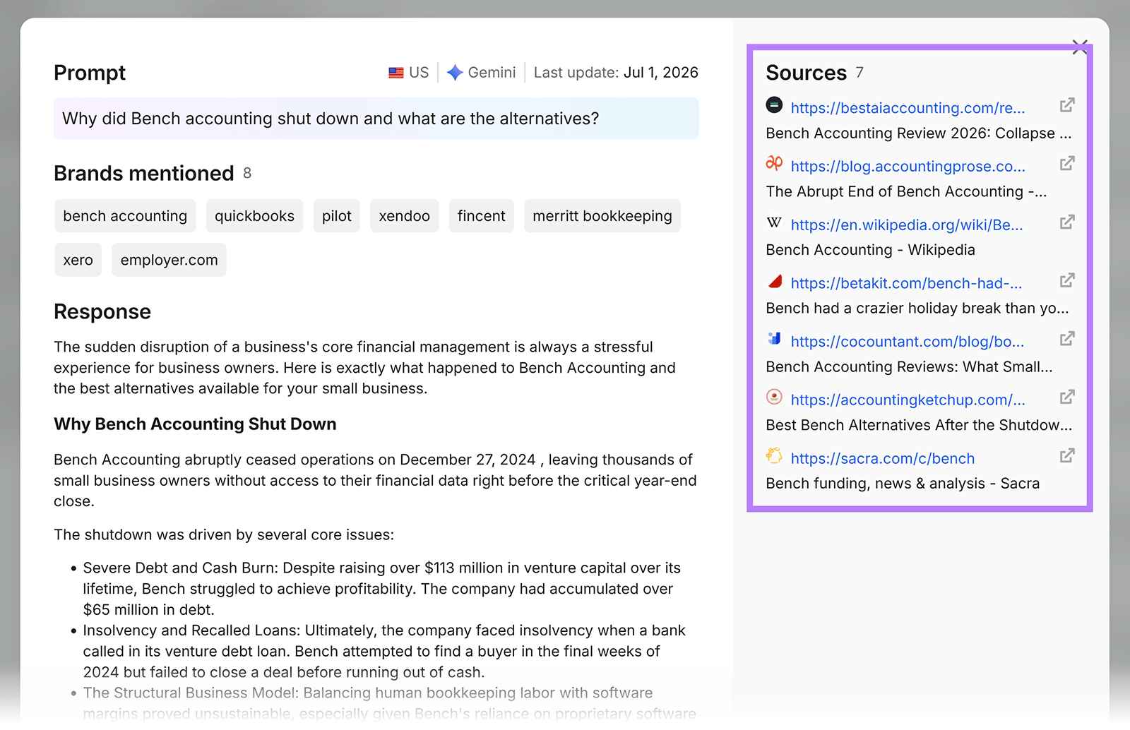
Task: Open the accountingketchup.com link
Action: (x=908, y=400)
